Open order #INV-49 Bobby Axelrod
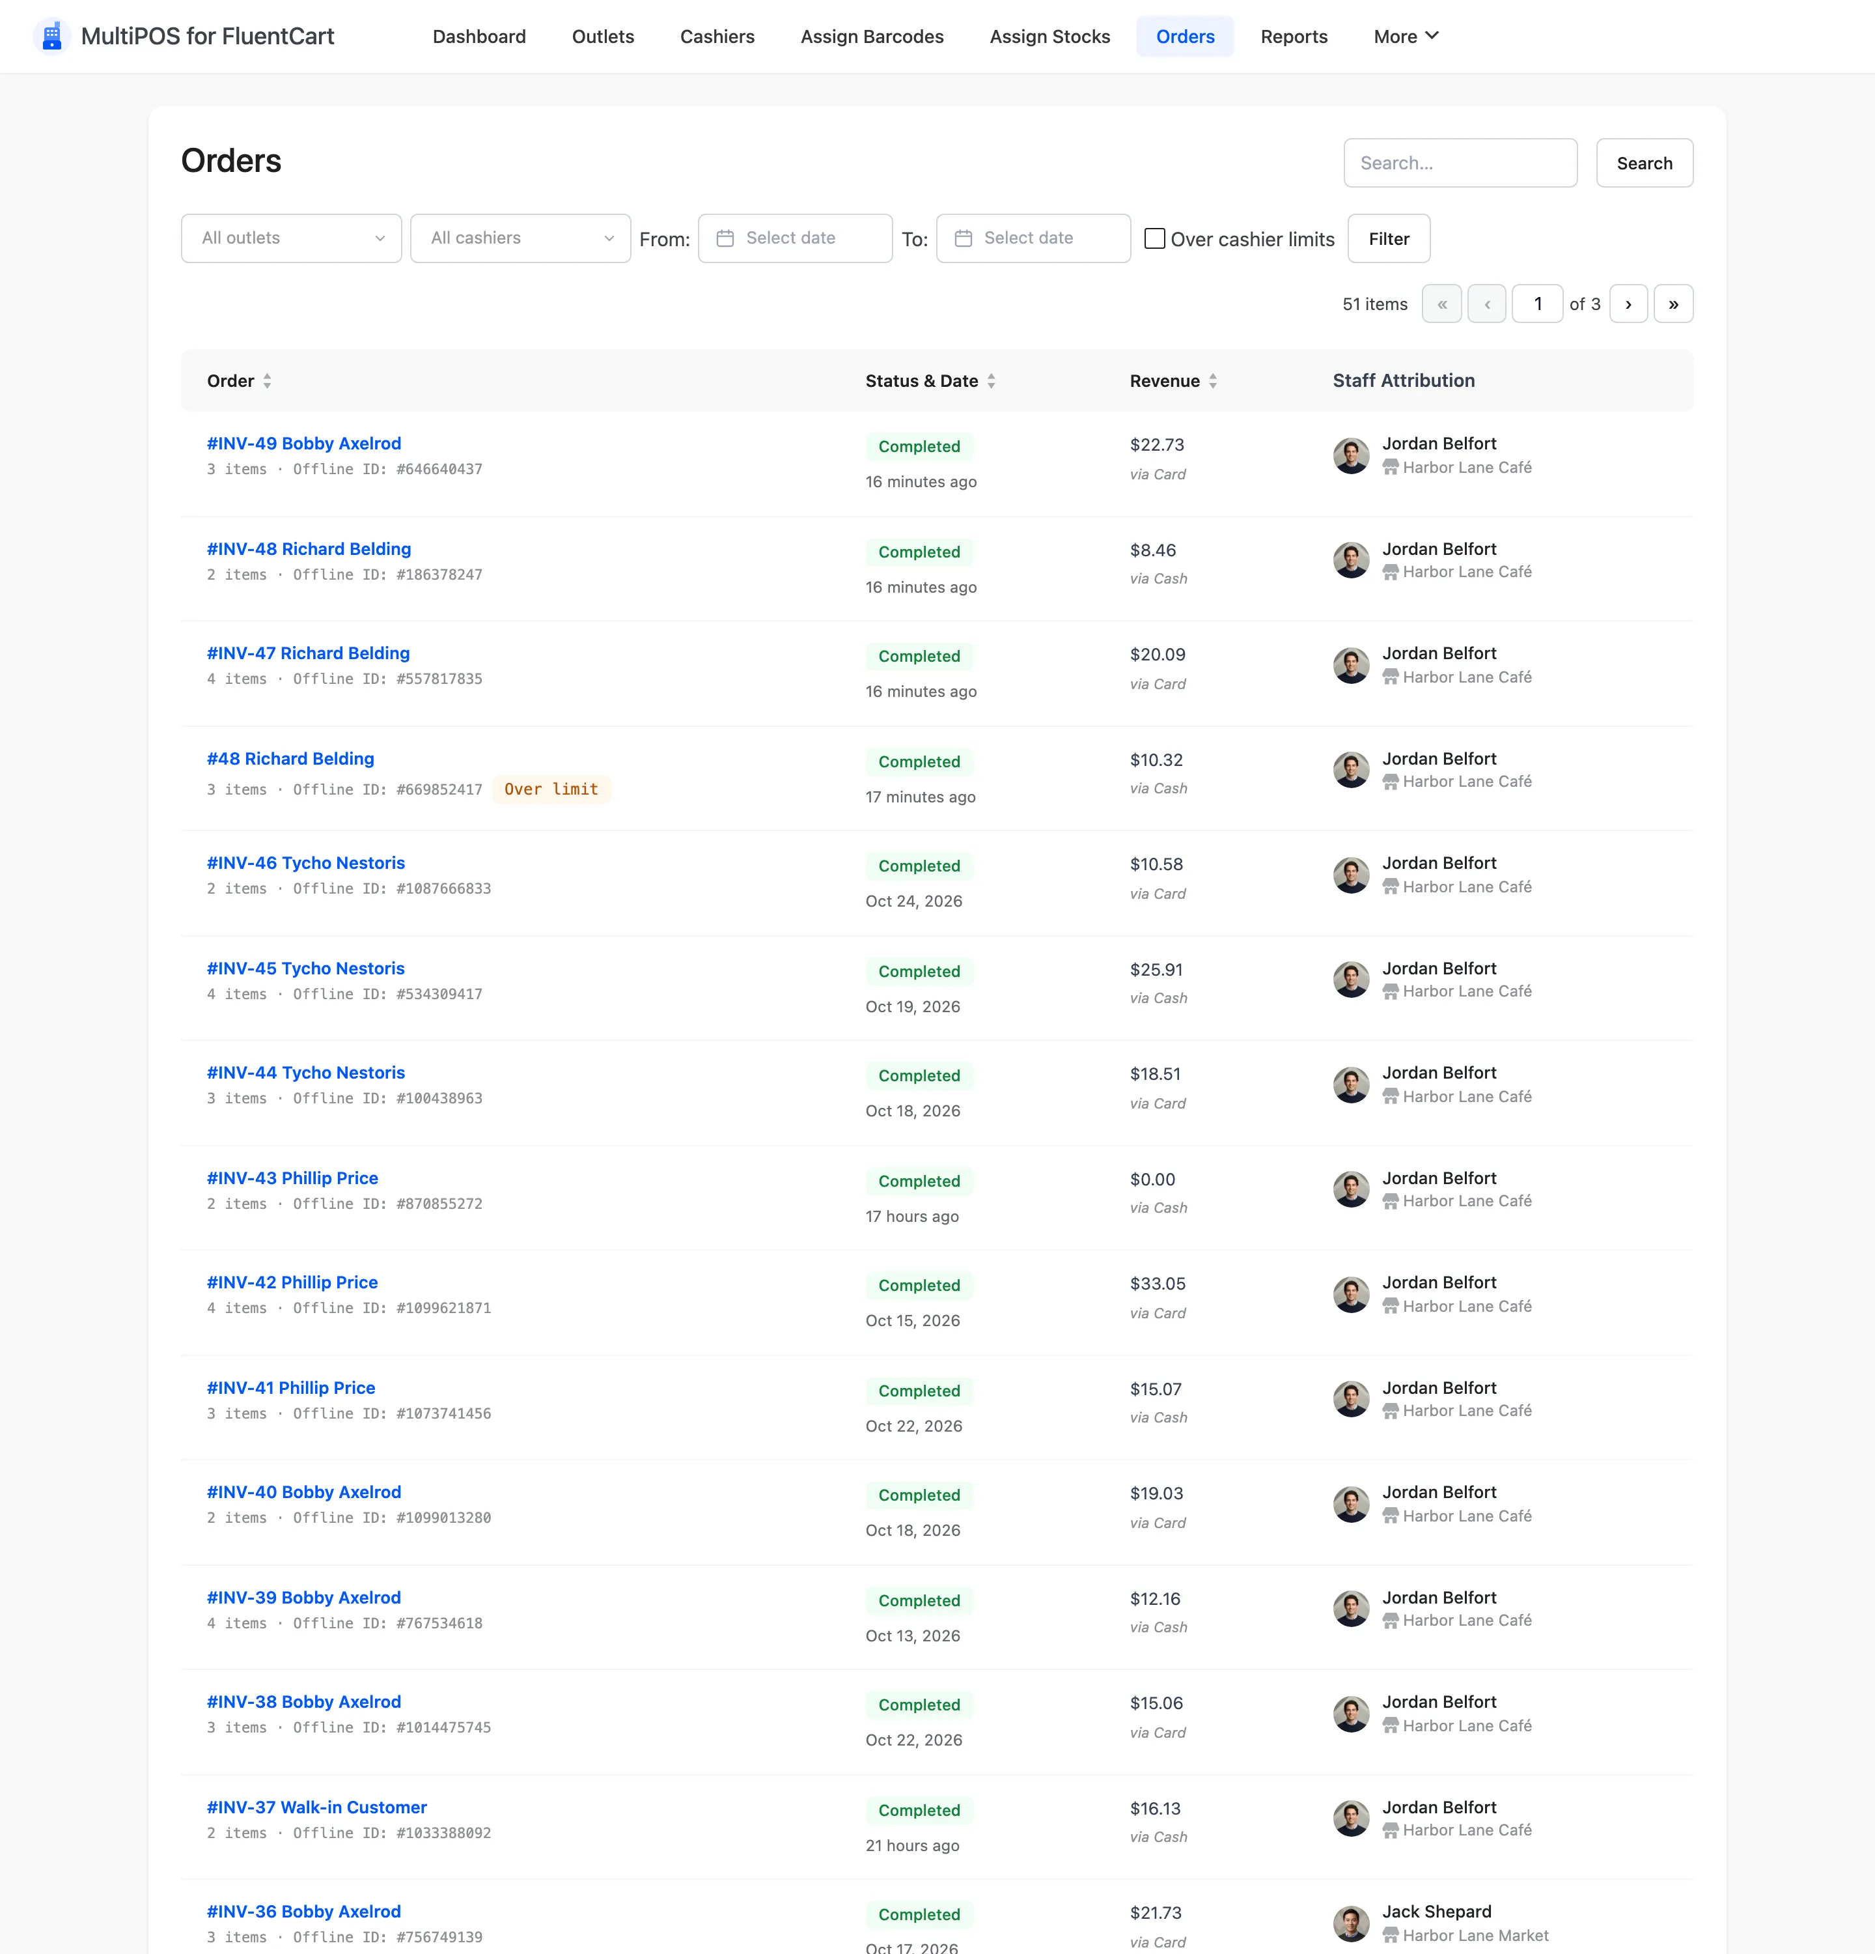1875x1954 pixels. 304,444
